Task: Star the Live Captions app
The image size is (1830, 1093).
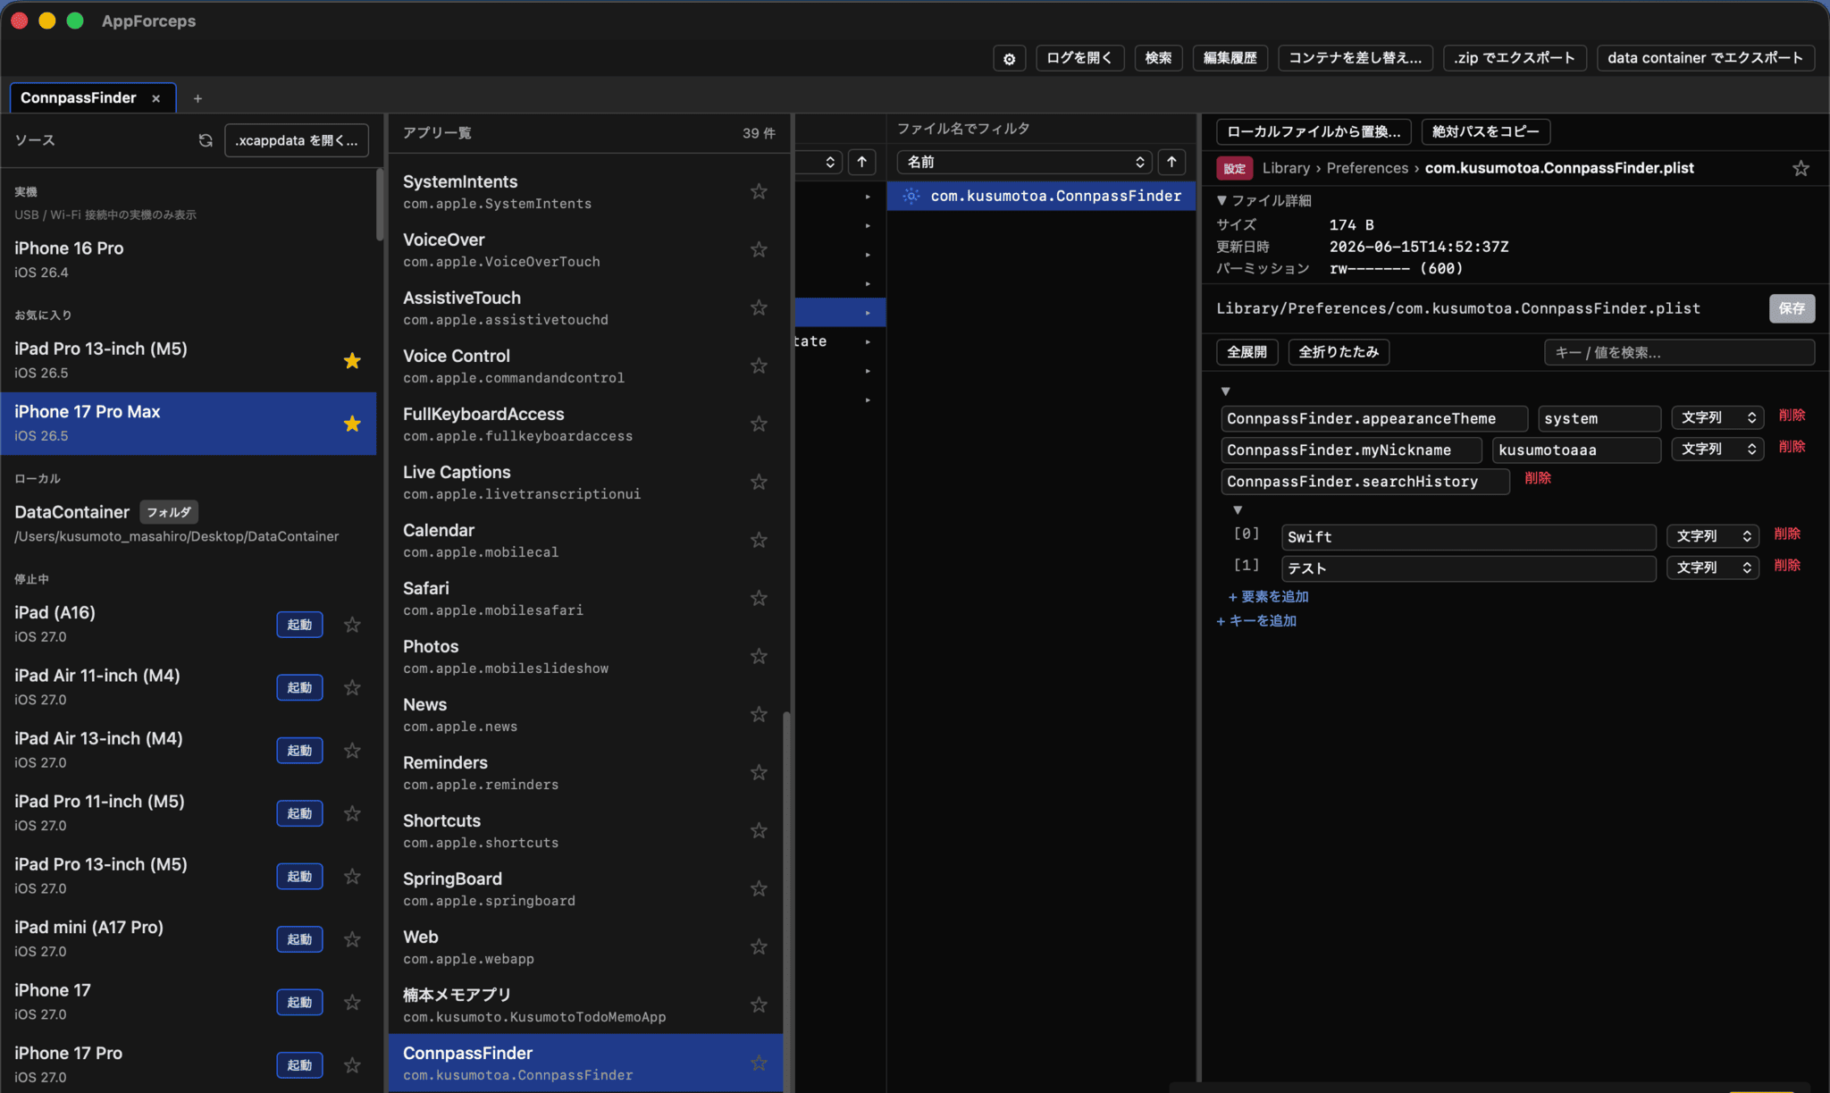Action: click(759, 482)
